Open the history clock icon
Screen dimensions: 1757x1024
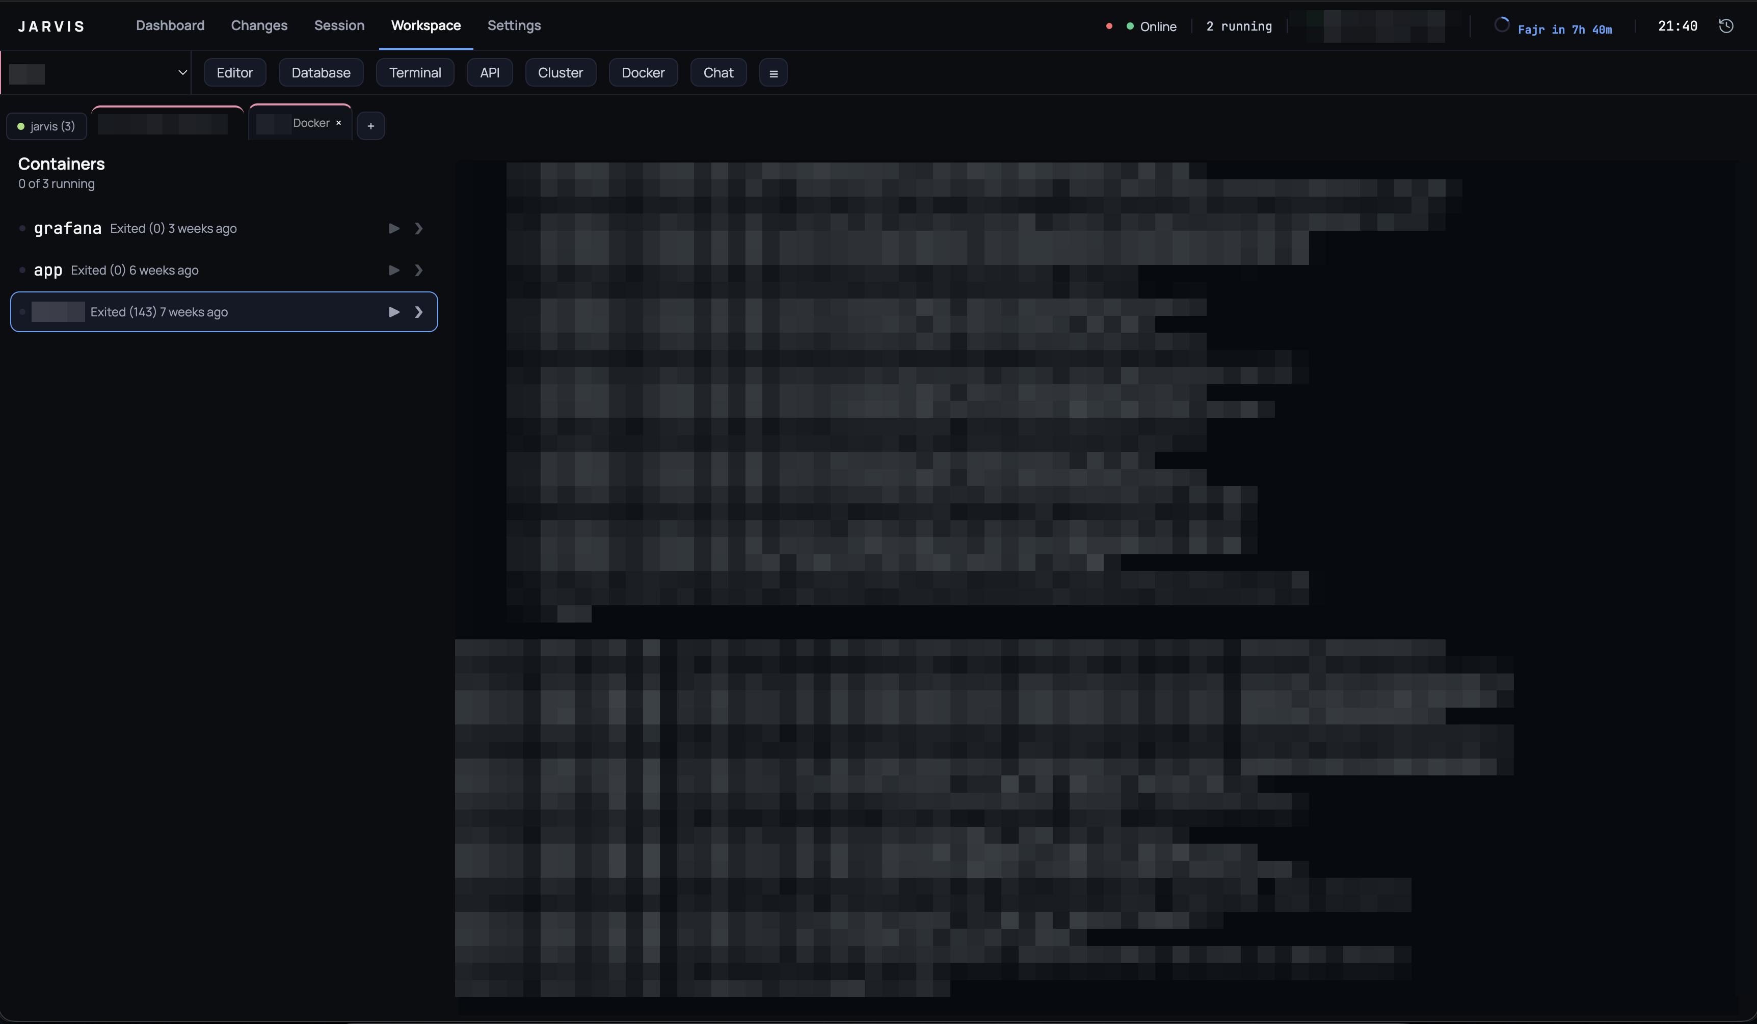click(1726, 26)
